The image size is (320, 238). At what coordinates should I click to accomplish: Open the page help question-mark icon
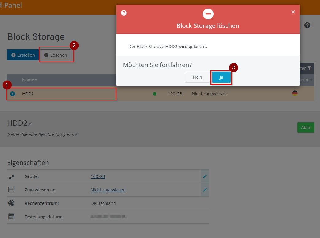click(307, 25)
